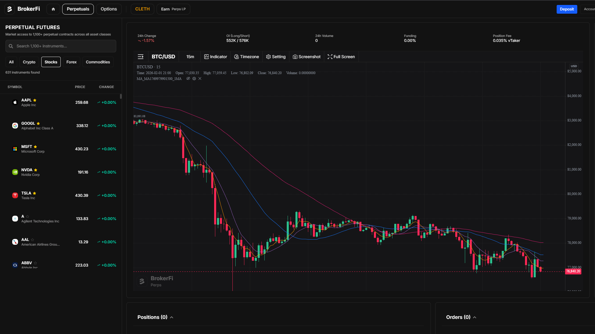Filter instruments by Crypto
Image resolution: width=595 pixels, height=334 pixels.
pos(29,62)
